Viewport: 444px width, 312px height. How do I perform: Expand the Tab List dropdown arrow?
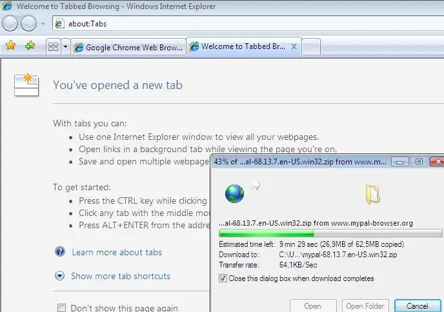[65, 46]
